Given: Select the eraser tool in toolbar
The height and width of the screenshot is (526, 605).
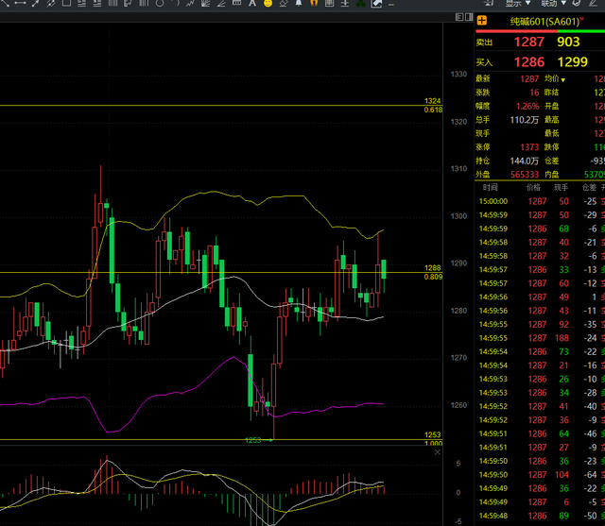Looking at the screenshot, I should click(284, 3).
